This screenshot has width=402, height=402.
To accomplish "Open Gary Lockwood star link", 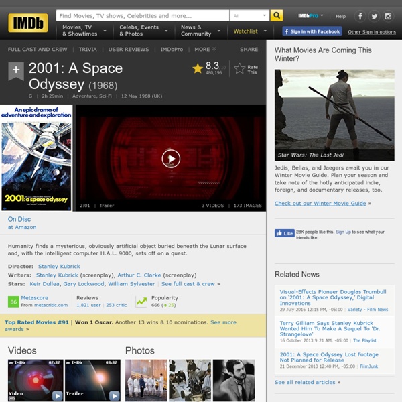I will pyautogui.click(x=84, y=284).
